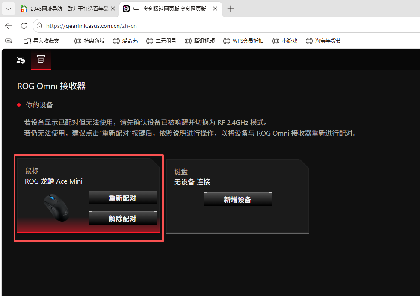Open a new browser tab
Image resolution: width=420 pixels, height=296 pixels.
click(x=231, y=9)
